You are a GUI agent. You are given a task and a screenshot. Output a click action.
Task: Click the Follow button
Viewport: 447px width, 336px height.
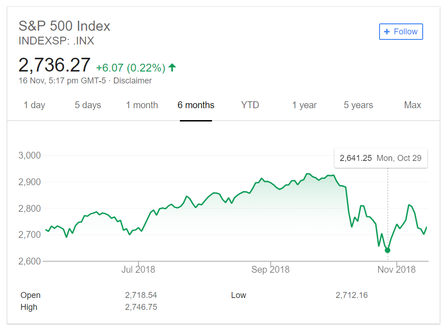[401, 32]
